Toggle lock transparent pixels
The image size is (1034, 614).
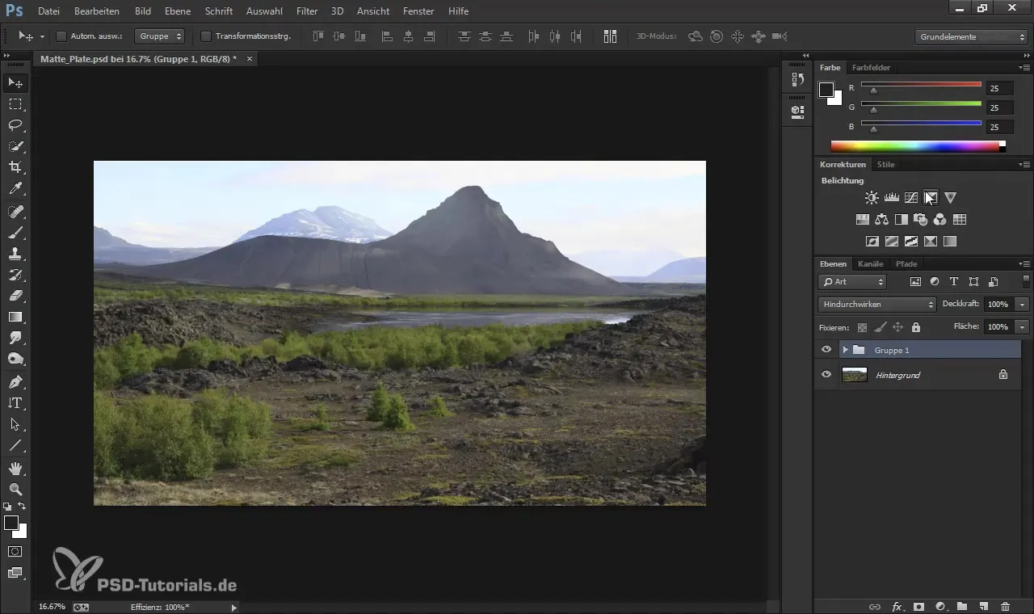(x=862, y=327)
